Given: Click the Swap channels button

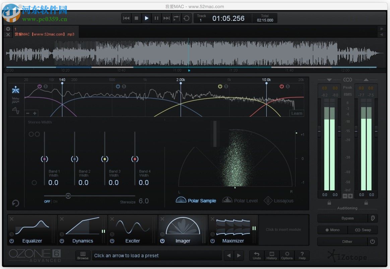Looking at the screenshot, I should click(x=363, y=230).
